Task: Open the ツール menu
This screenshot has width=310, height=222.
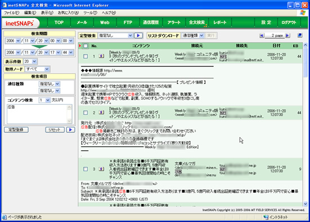Action: (x=90, y=12)
